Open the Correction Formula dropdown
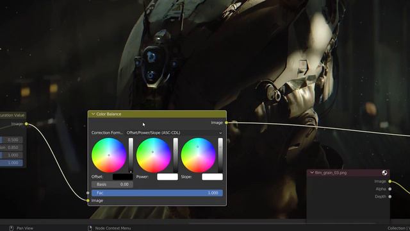This screenshot has width=410, height=231. click(174, 133)
